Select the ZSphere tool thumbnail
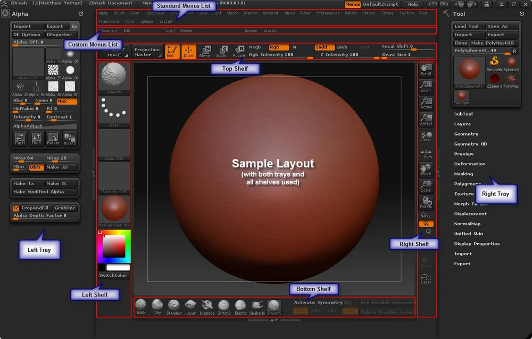The height and width of the screenshot is (339, 532). [x=494, y=81]
